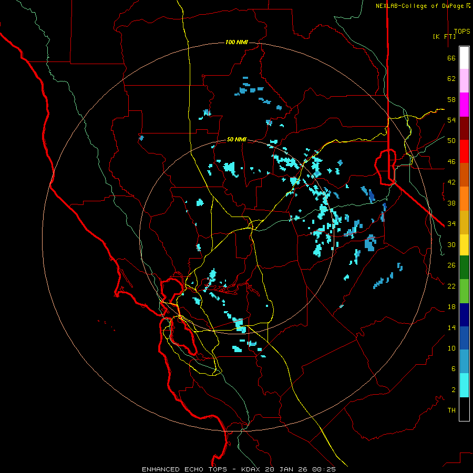Click the '[K FT]' units label

(444, 36)
